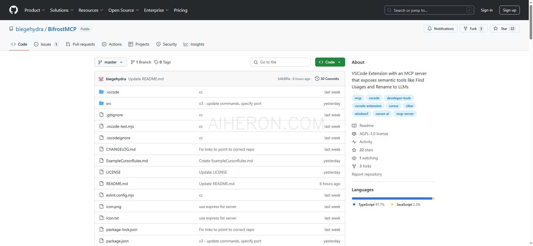Click the watching eye icon
Image resolution: width=533 pixels, height=246 pixels.
354,158
